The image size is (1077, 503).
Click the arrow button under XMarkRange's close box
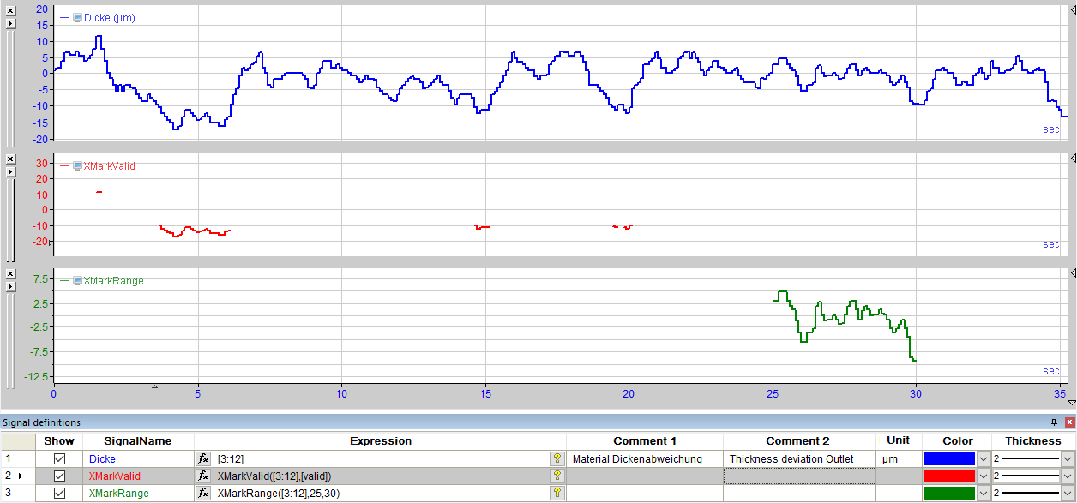[10, 286]
